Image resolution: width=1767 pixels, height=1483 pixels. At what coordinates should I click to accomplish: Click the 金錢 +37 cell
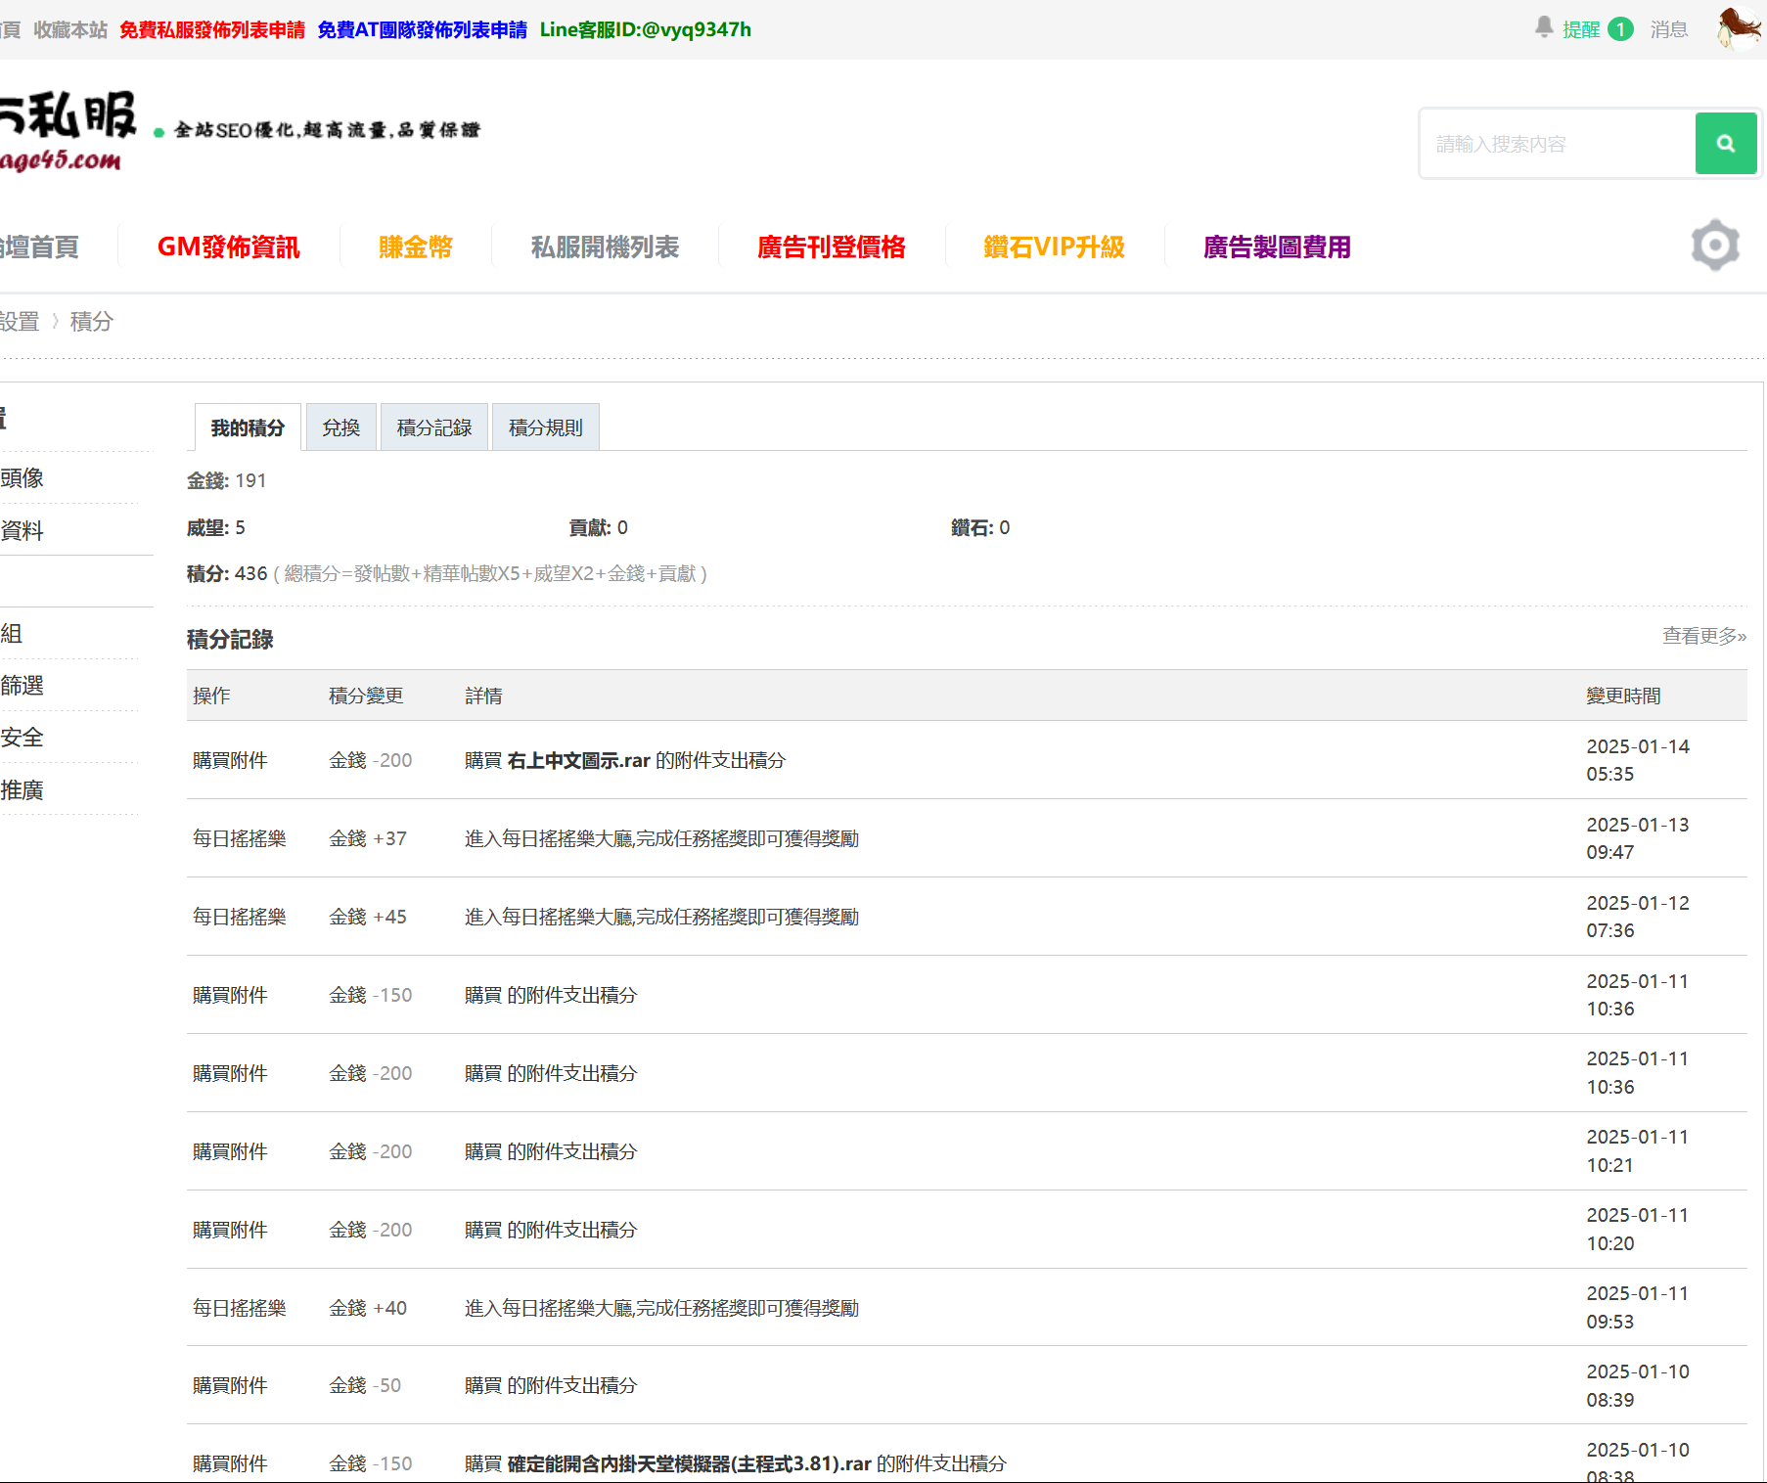click(368, 838)
